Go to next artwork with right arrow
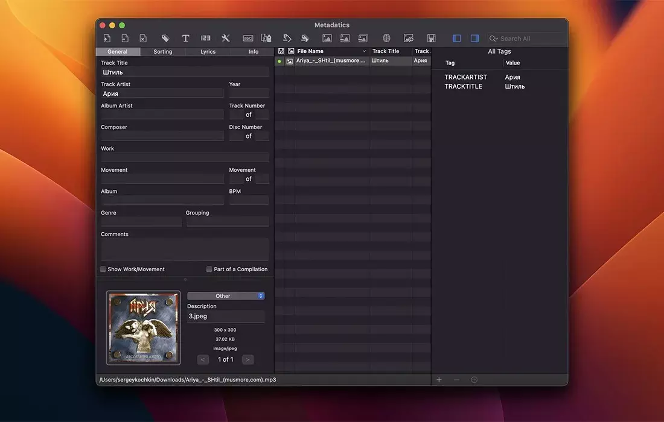Screen dimensions: 664x422 247,359
